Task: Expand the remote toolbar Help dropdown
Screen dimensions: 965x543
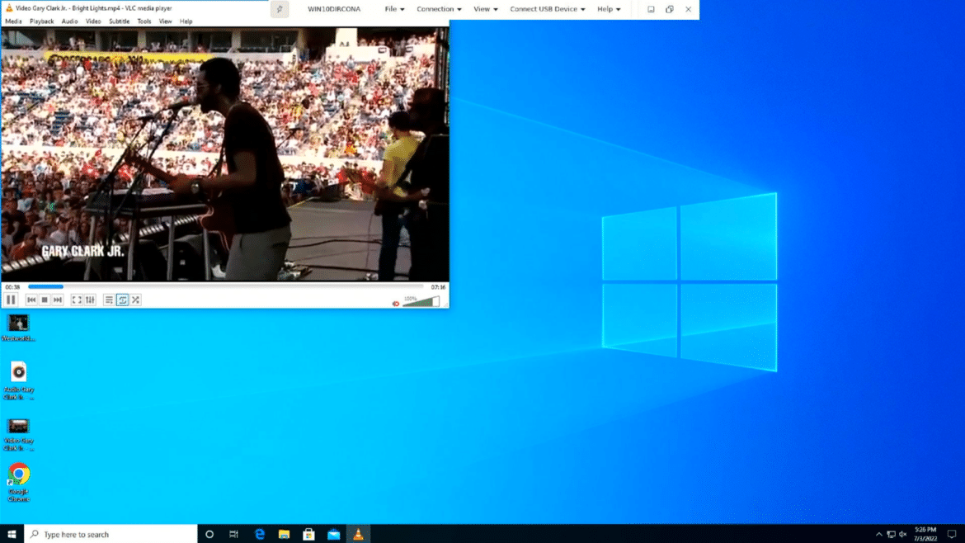Action: point(609,9)
